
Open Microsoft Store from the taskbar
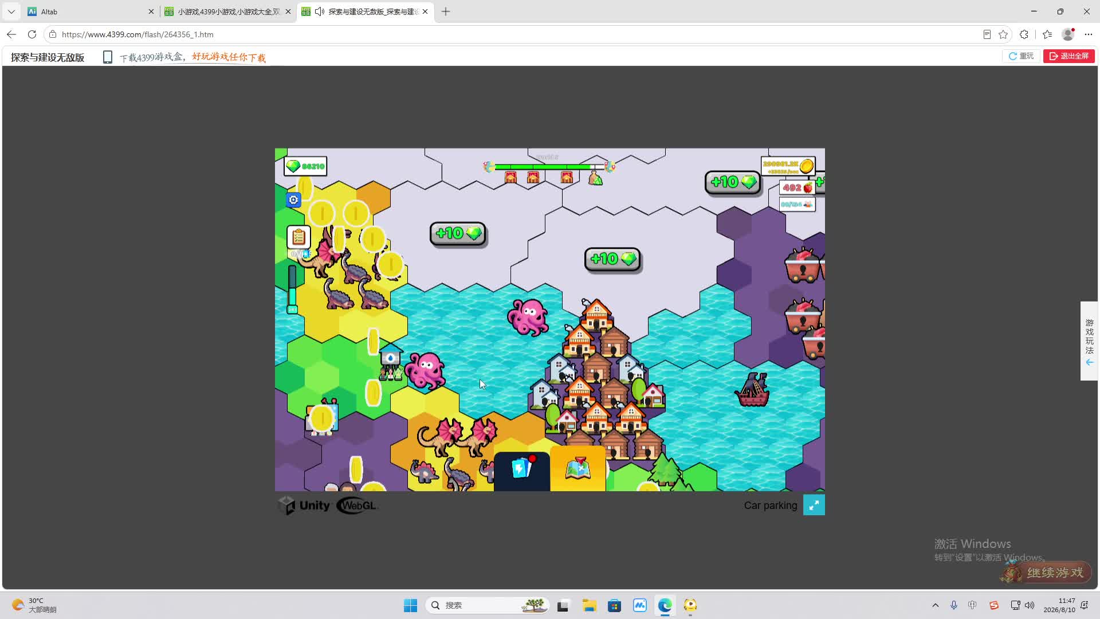pyautogui.click(x=615, y=605)
